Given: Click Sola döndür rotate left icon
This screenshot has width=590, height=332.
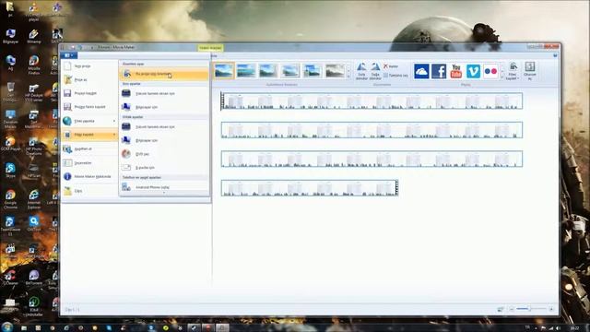Looking at the screenshot, I should (x=361, y=72).
